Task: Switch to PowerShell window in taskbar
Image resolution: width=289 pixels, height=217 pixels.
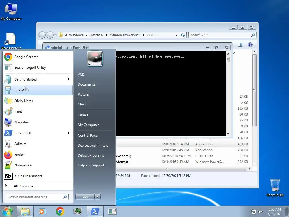Action: point(95,211)
